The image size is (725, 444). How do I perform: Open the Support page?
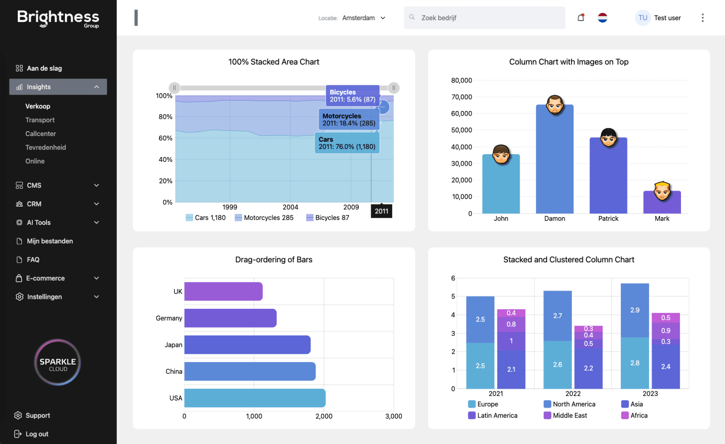coord(38,415)
